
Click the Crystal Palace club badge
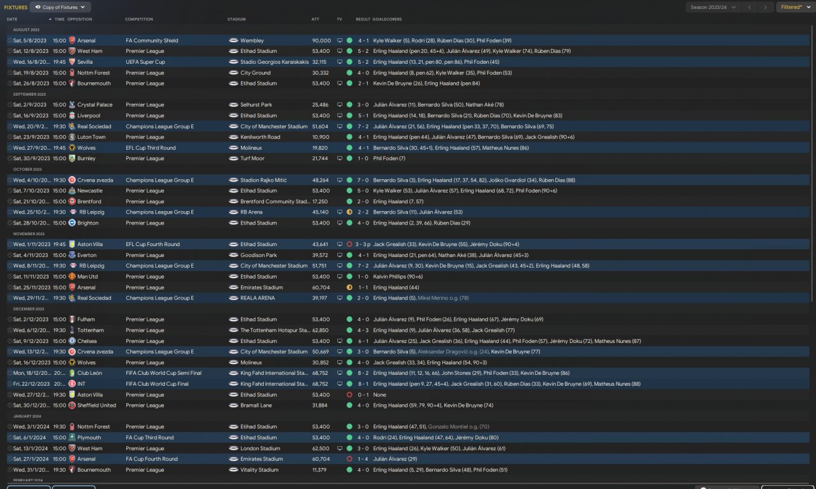click(72, 105)
